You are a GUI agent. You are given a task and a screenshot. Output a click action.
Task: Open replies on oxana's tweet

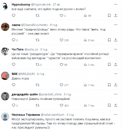click(13, 40)
